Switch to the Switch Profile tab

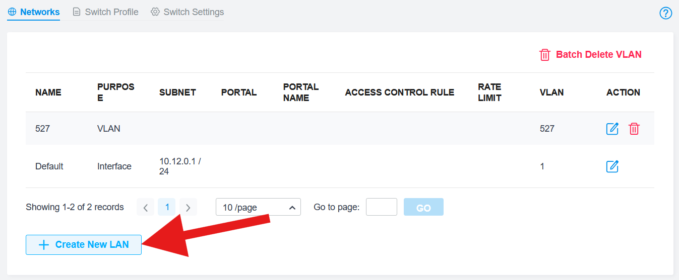pos(105,12)
